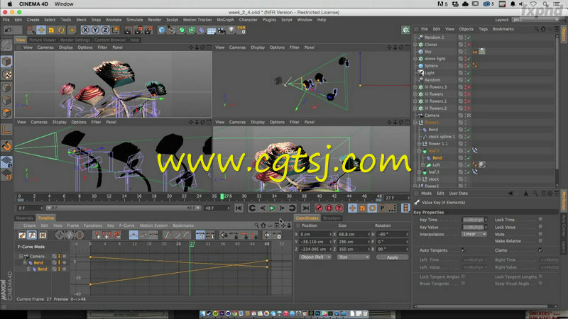Viewport: 568px width, 319px height.
Task: Switch to the Picture Viewer tab
Action: [x=43, y=40]
